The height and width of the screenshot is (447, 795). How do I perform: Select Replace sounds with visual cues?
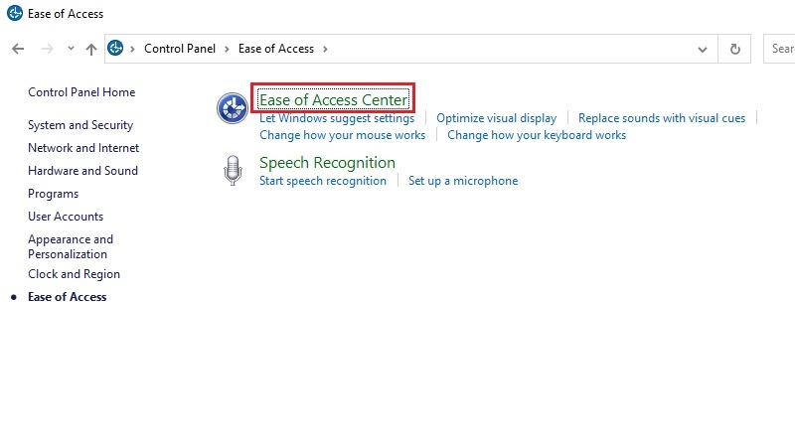(x=662, y=118)
